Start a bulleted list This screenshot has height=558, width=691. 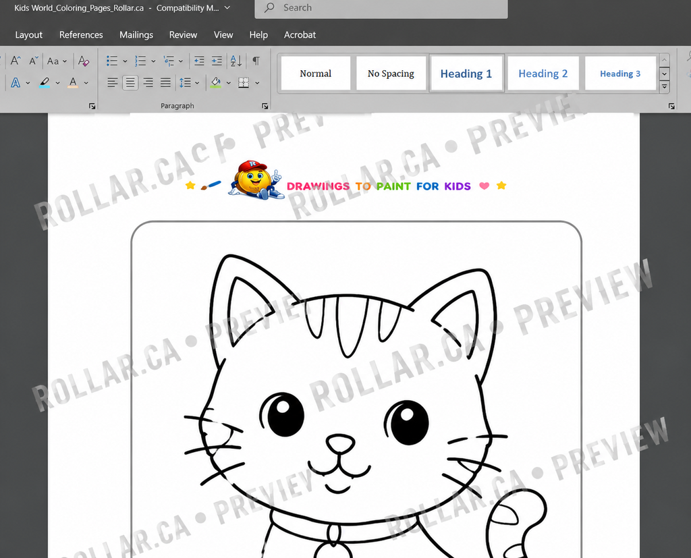[x=112, y=61]
